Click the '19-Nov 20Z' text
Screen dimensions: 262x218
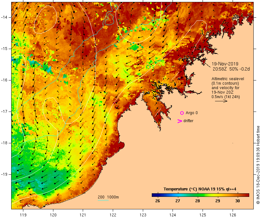pos(222,92)
